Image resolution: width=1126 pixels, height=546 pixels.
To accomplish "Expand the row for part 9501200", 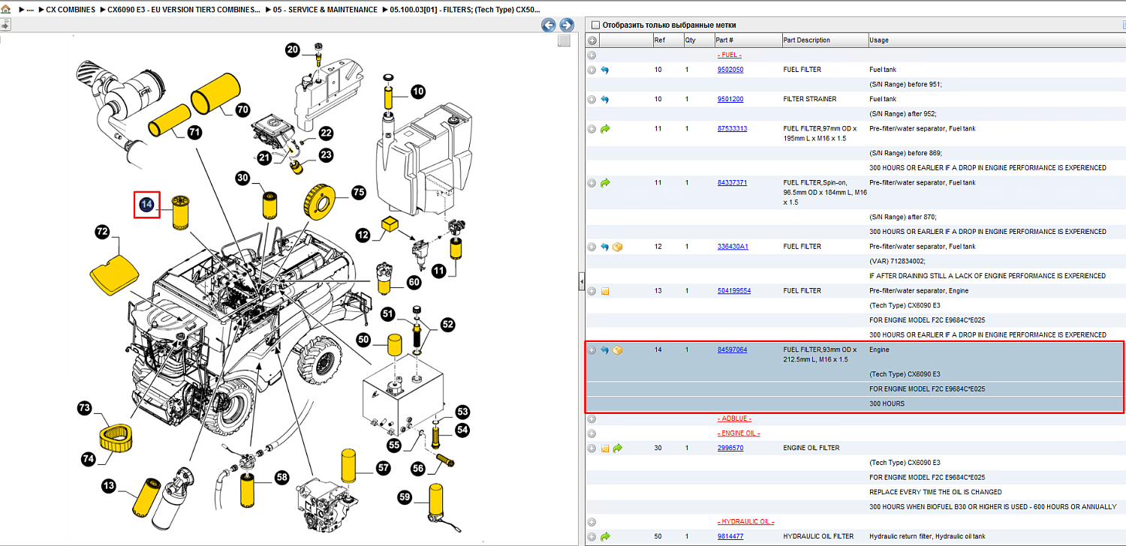I will (592, 99).
